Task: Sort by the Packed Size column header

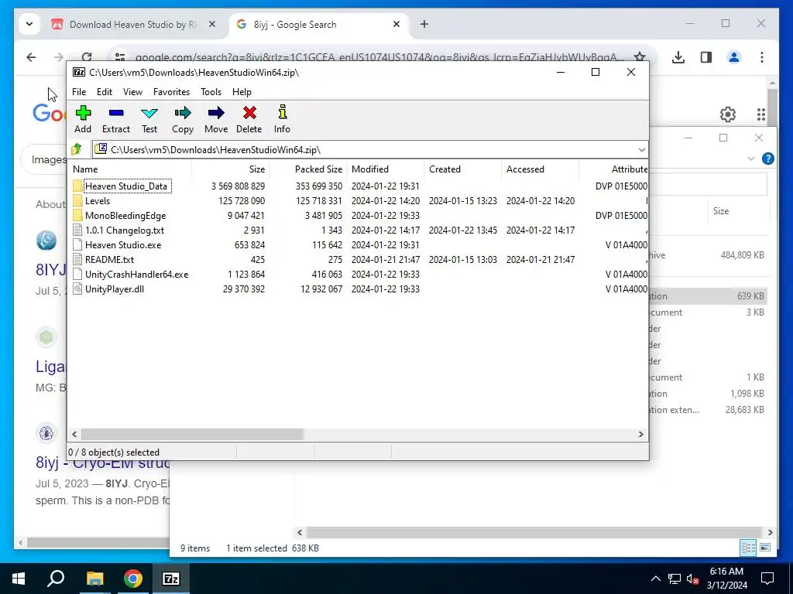Action: 307,169
